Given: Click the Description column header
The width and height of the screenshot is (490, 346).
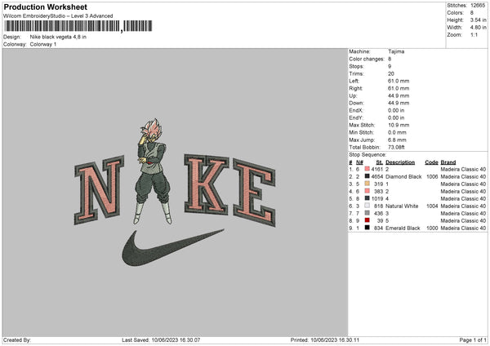Looking at the screenshot, I should pyautogui.click(x=400, y=162).
